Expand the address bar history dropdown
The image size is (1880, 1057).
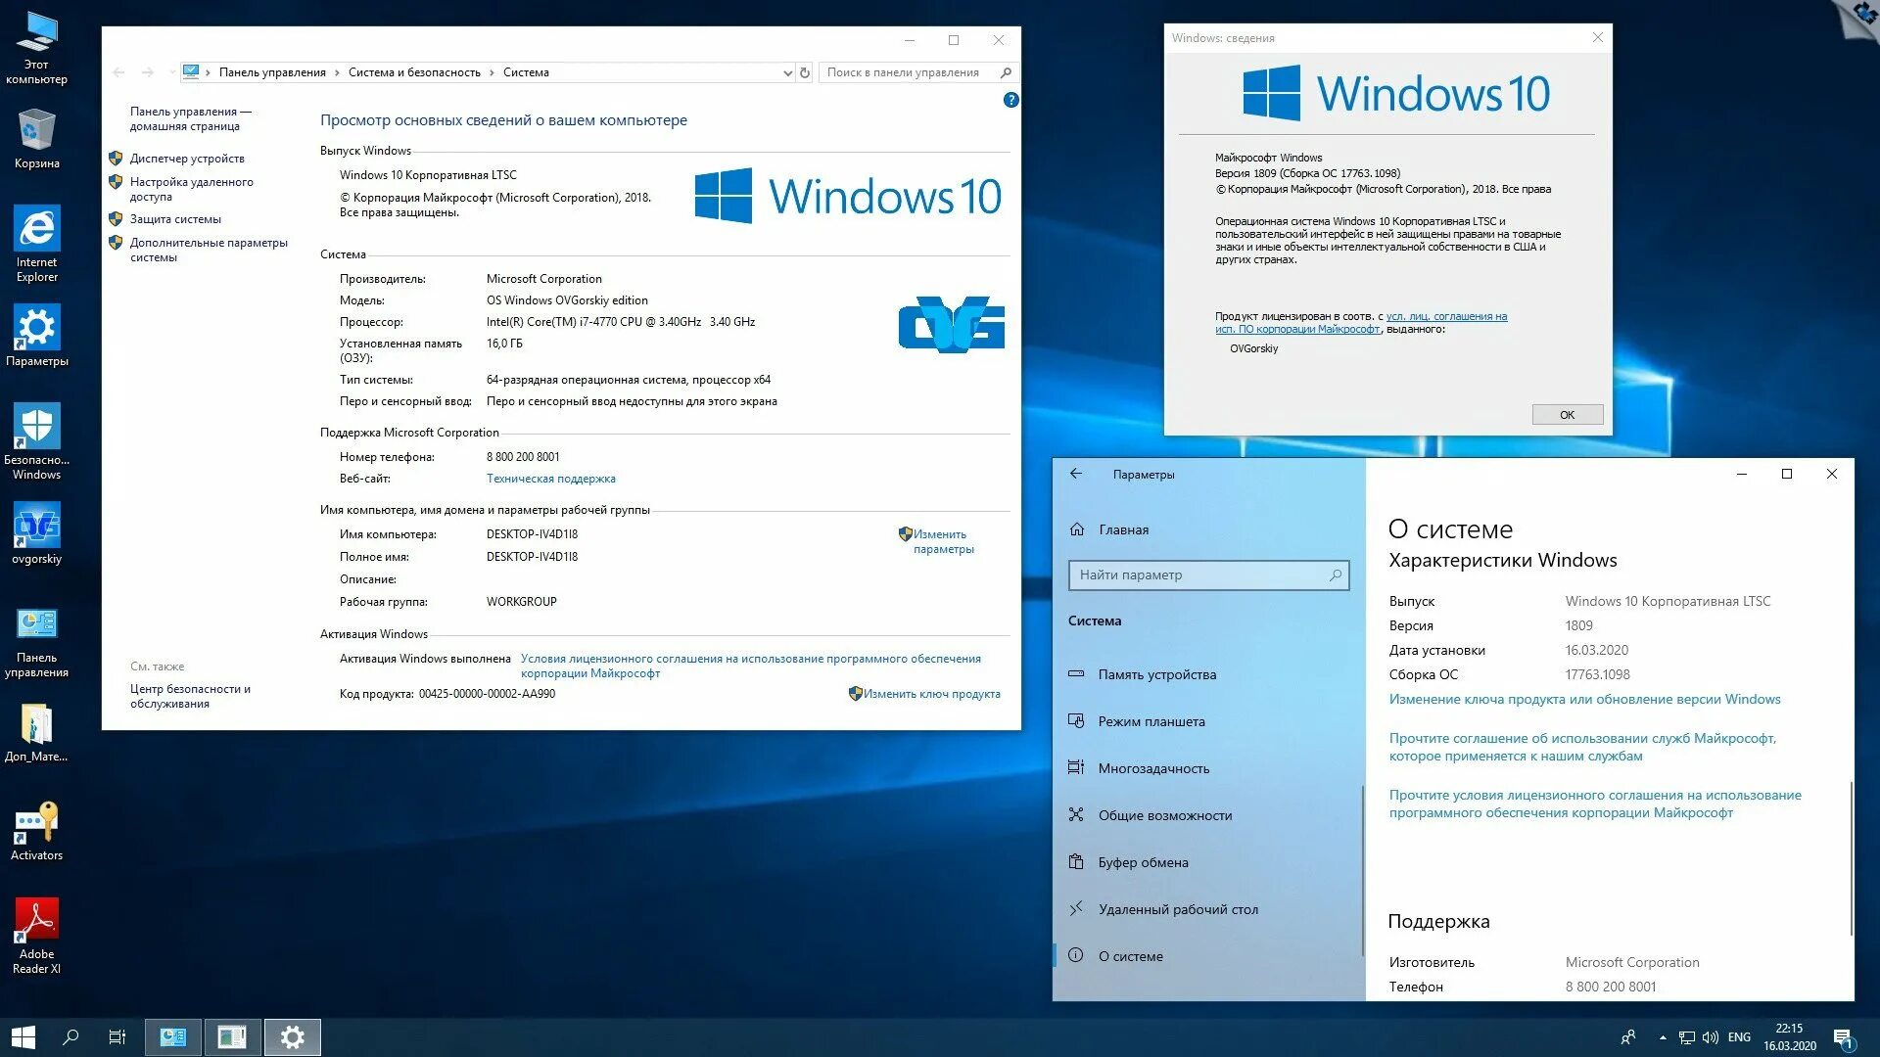click(787, 72)
